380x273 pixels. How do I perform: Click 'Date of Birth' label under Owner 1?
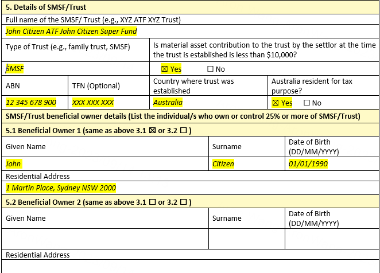pos(313,147)
